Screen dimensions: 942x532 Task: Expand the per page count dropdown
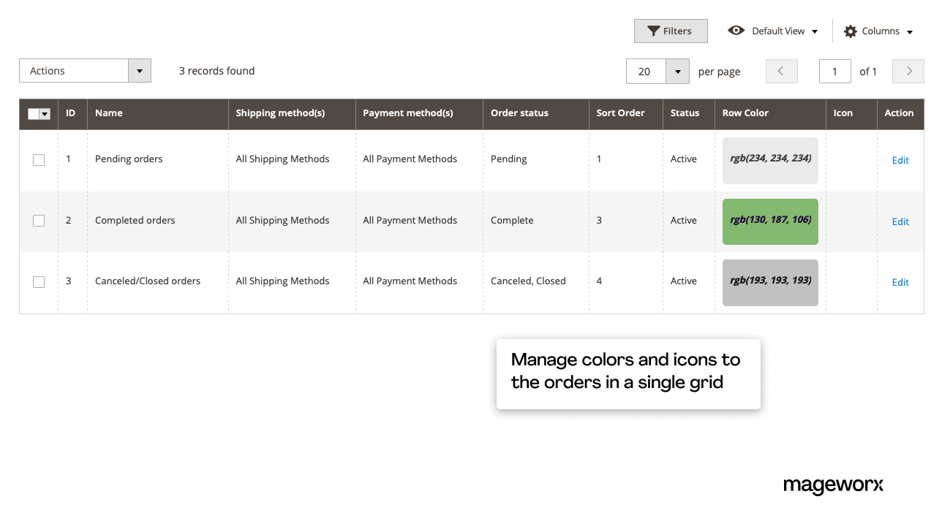[677, 71]
